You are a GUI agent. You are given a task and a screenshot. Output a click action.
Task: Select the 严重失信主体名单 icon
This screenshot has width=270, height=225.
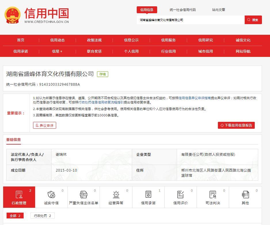[x=83, y=195]
